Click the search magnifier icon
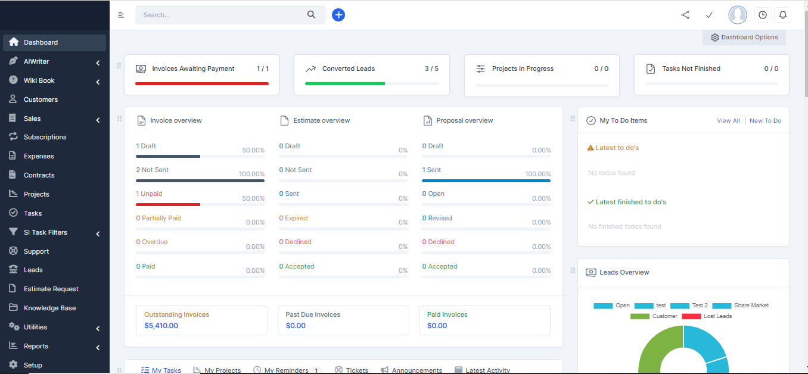This screenshot has width=808, height=374. pos(311,15)
